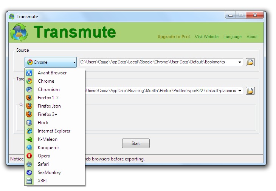The image size is (276, 191).
Task: Collapse the Chrome source browser dropdown
Action: [x=51, y=62]
